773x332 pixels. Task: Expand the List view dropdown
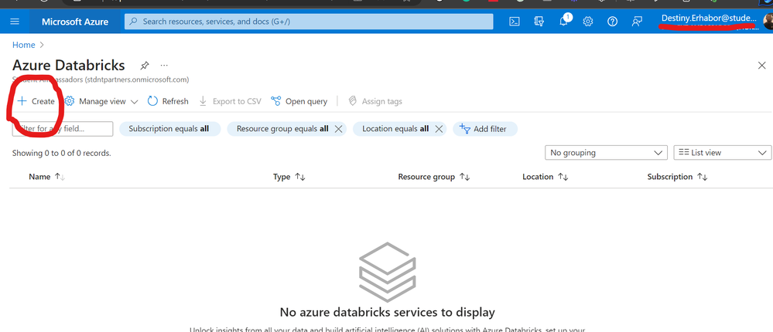click(x=722, y=153)
